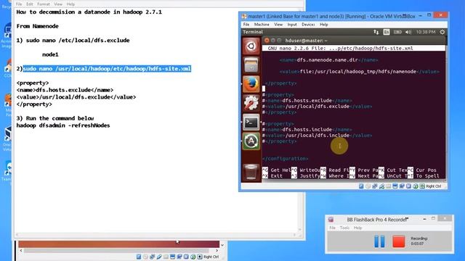Open Tools menu in FlashBack Recorder
465x261 pixels.
(x=344, y=228)
